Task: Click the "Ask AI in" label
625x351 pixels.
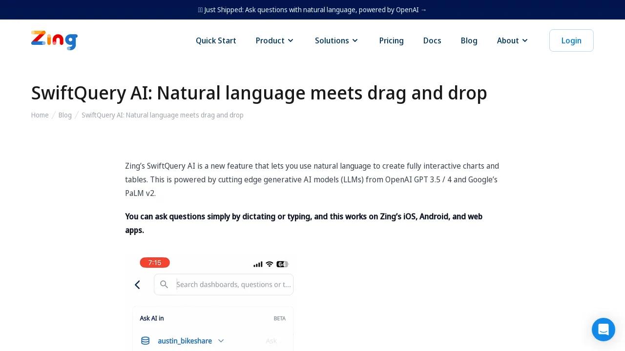Action: pyautogui.click(x=152, y=318)
